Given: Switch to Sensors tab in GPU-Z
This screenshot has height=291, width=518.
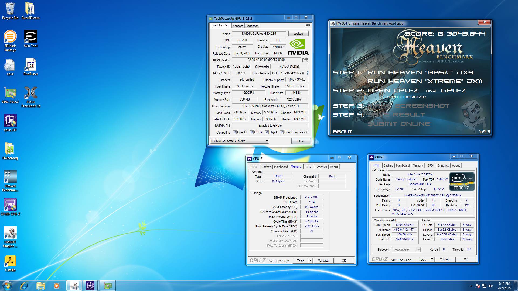Looking at the screenshot, I should (x=238, y=26).
